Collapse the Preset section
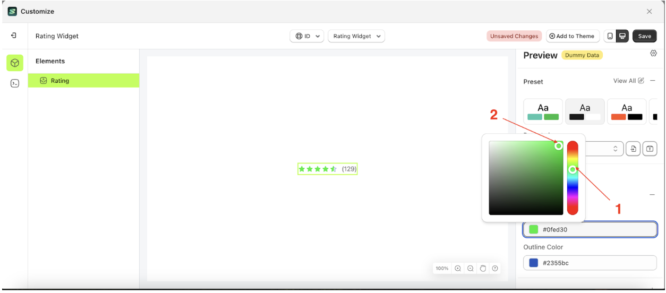The width and height of the screenshot is (666, 293). (x=653, y=81)
